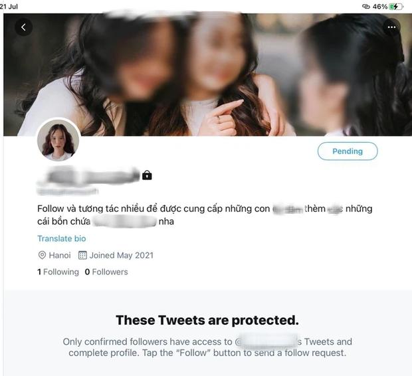The width and height of the screenshot is (412, 376).
Task: Tap the 46% battery percentage
Action: tap(380, 7)
